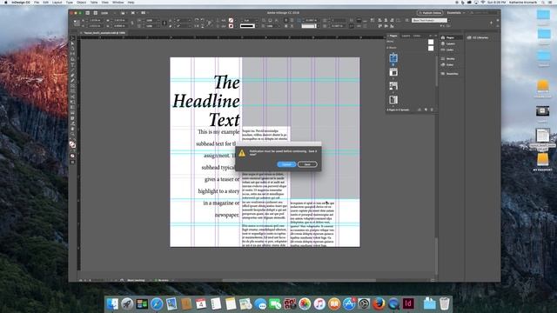Click the InDesign icon in the Dock
The width and height of the screenshot is (557, 313).
coord(408,303)
